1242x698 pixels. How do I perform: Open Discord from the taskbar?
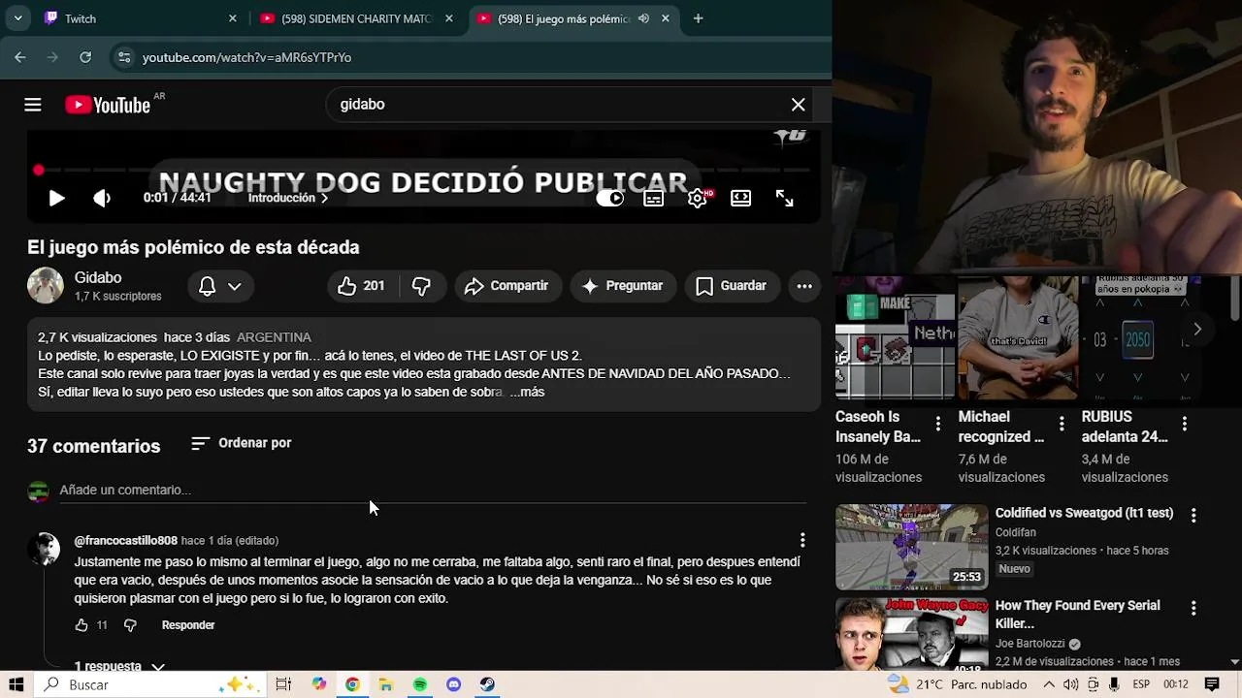(x=453, y=684)
